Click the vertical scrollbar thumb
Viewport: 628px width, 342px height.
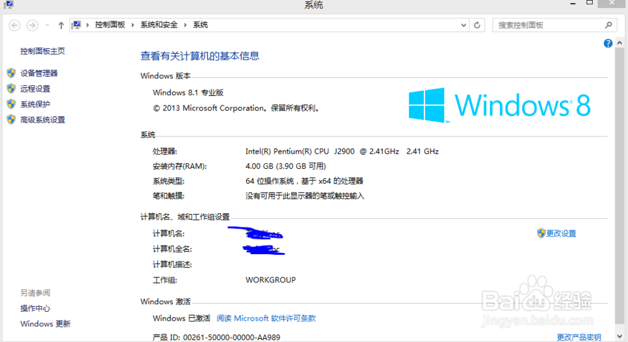[620, 186]
